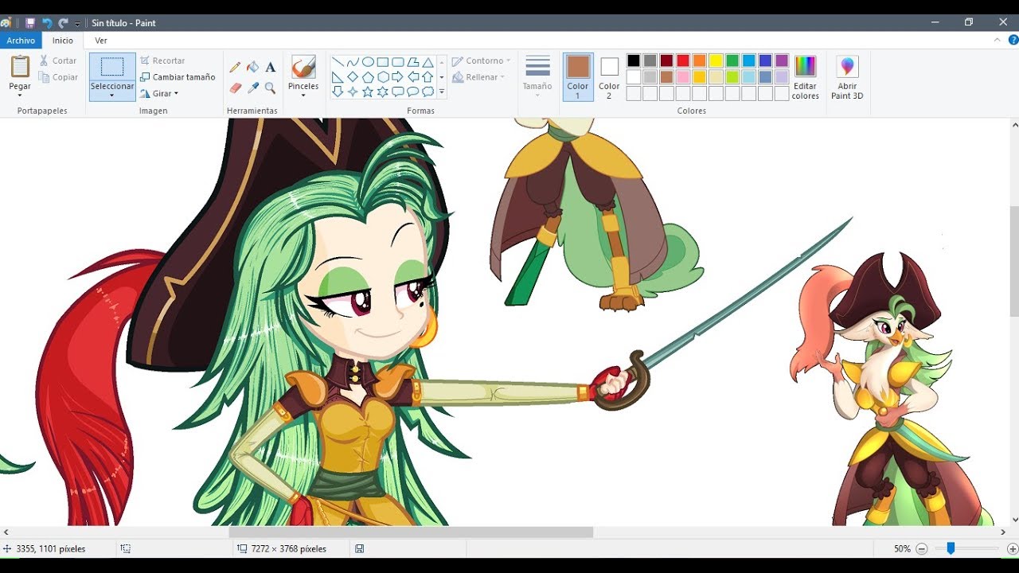Switch to the Inicio tab

point(63,41)
